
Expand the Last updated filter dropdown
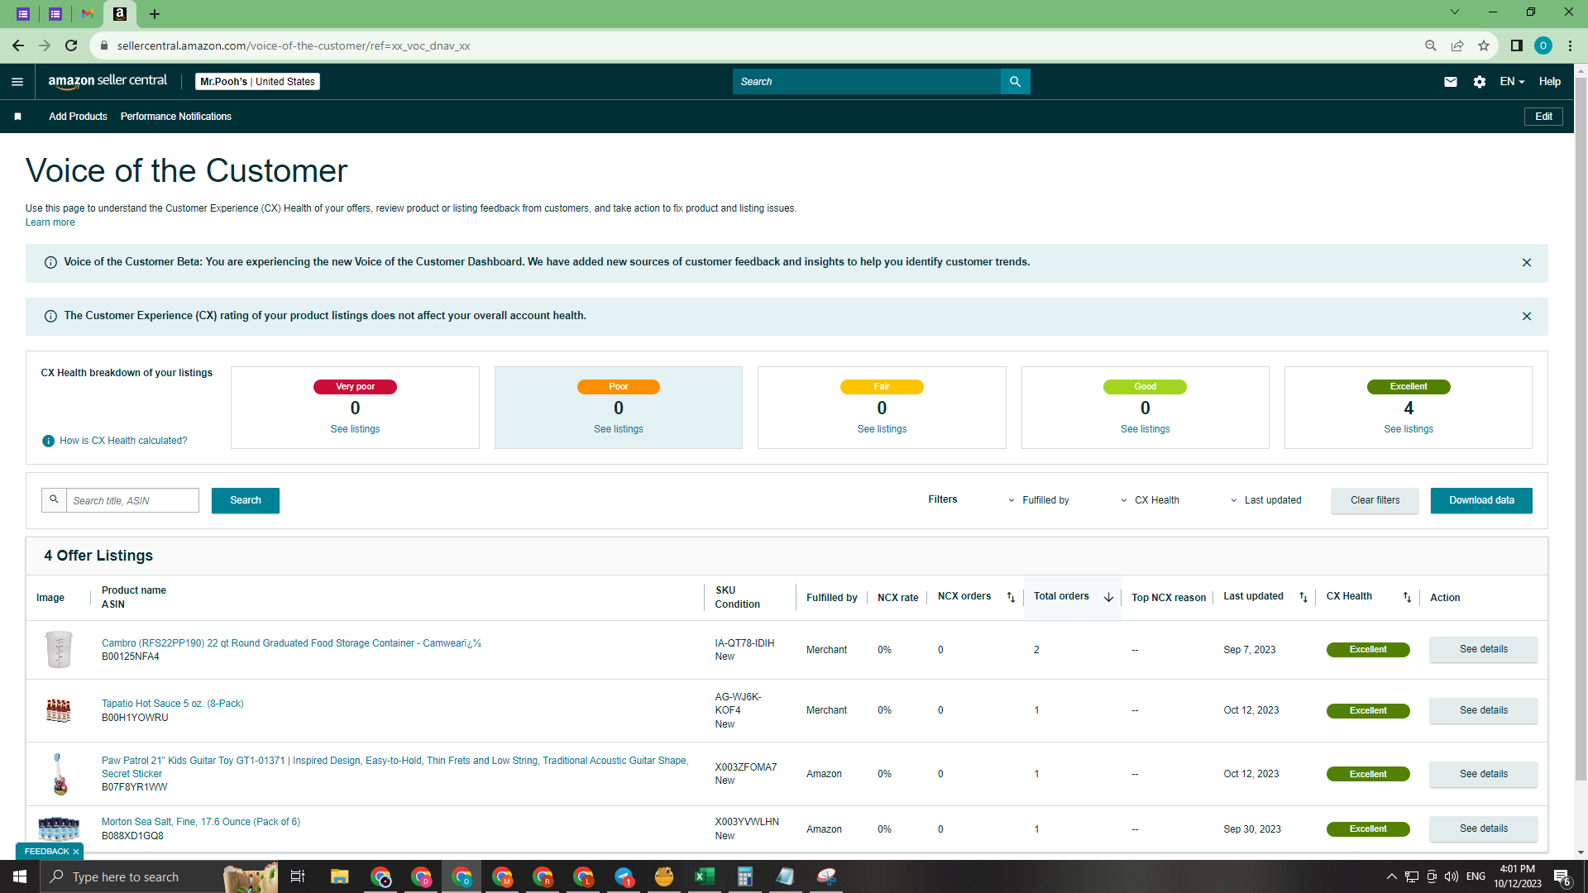tap(1266, 500)
